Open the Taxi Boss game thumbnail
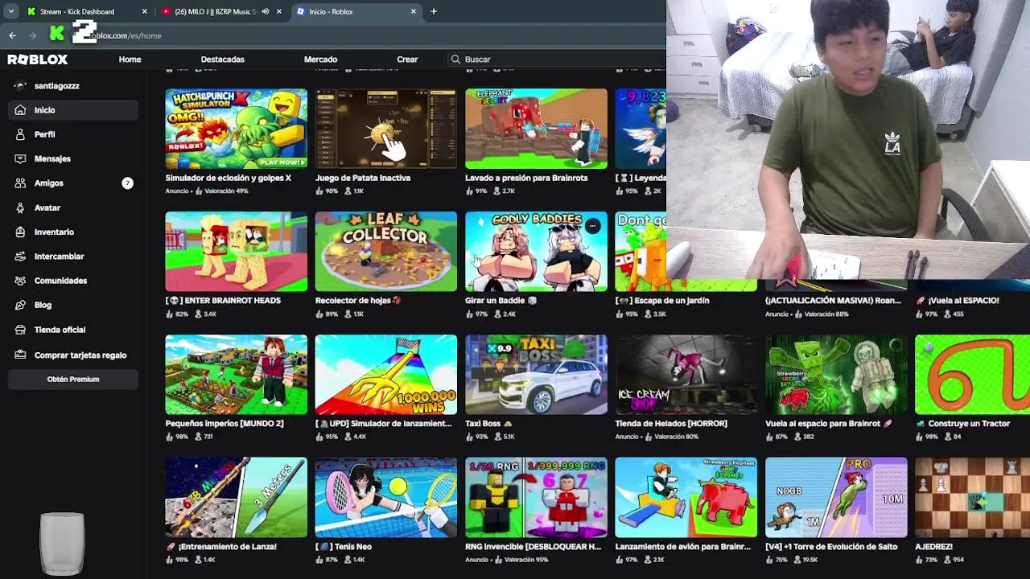 pyautogui.click(x=536, y=375)
